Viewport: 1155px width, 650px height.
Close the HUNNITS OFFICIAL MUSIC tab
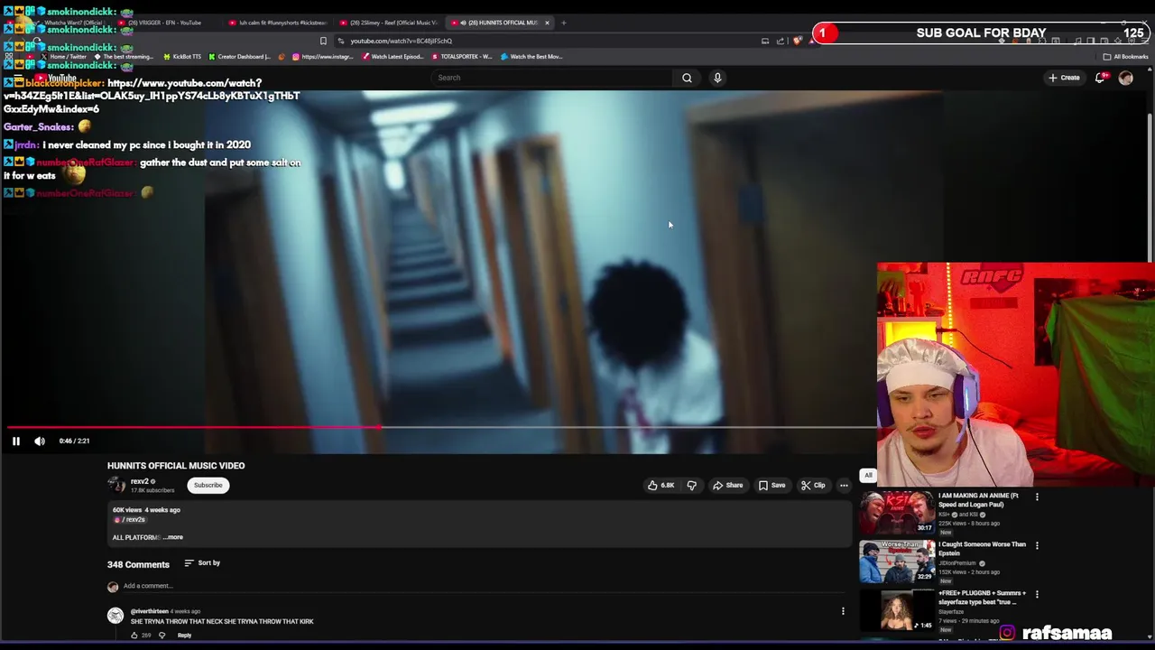click(x=547, y=23)
